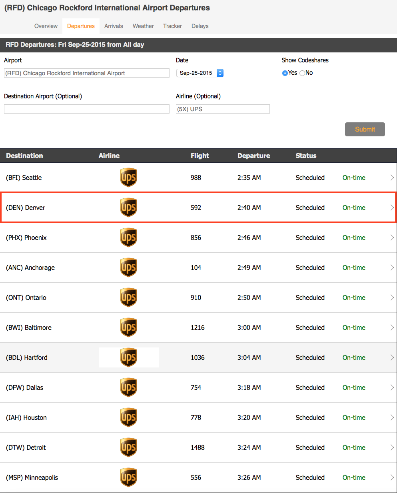Click Scheduled status for Houston flight
This screenshot has height=493, width=397.
pyautogui.click(x=310, y=417)
